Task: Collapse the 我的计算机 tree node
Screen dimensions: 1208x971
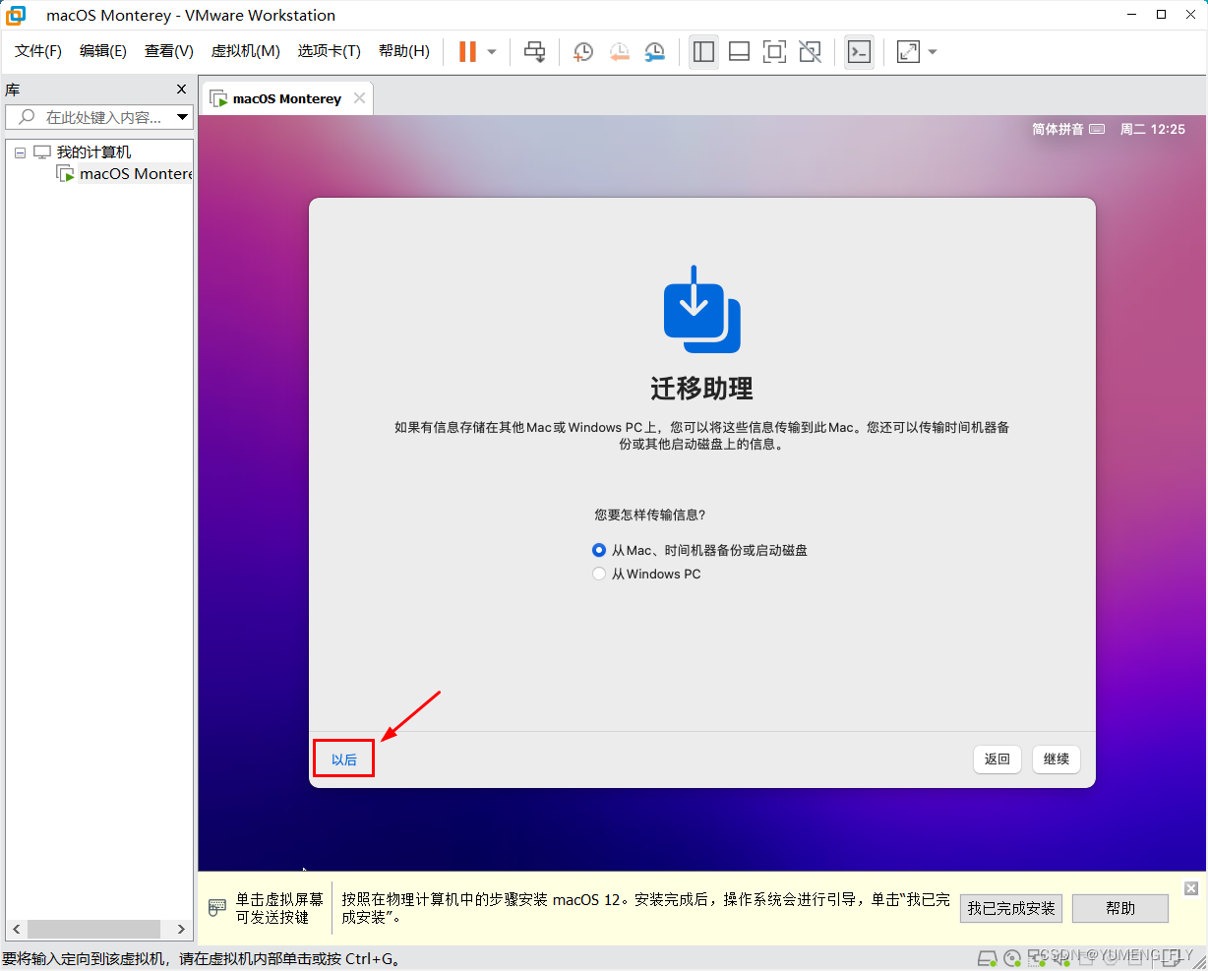Action: click(20, 152)
